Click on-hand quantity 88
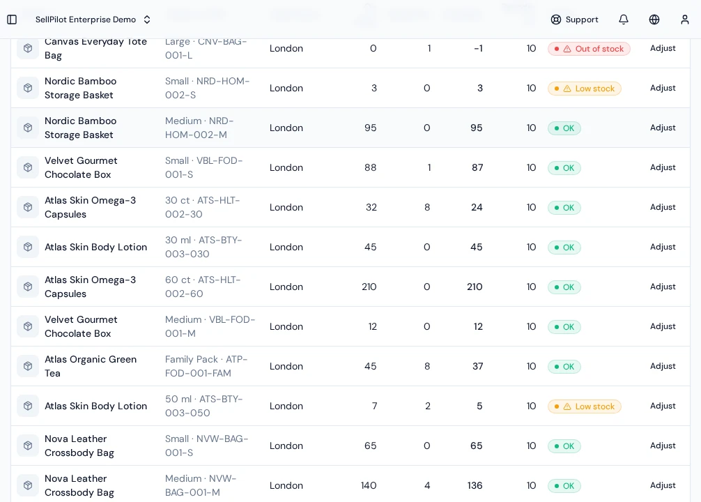The image size is (701, 502). pos(370,167)
